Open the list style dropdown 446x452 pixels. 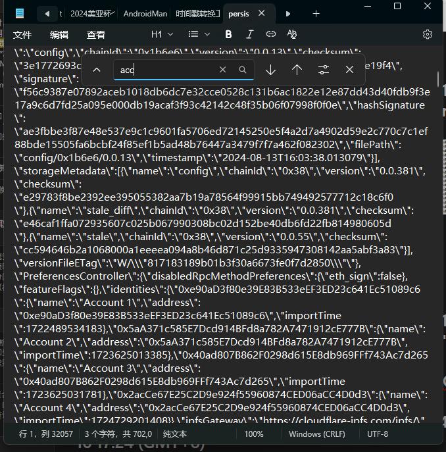(199, 35)
